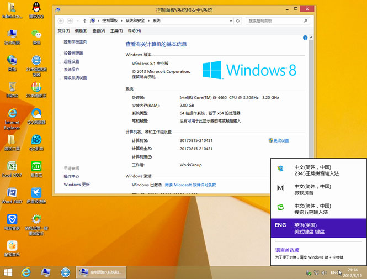Open 高级系统设置 advanced settings link
The image size is (367, 279).
click(75, 77)
